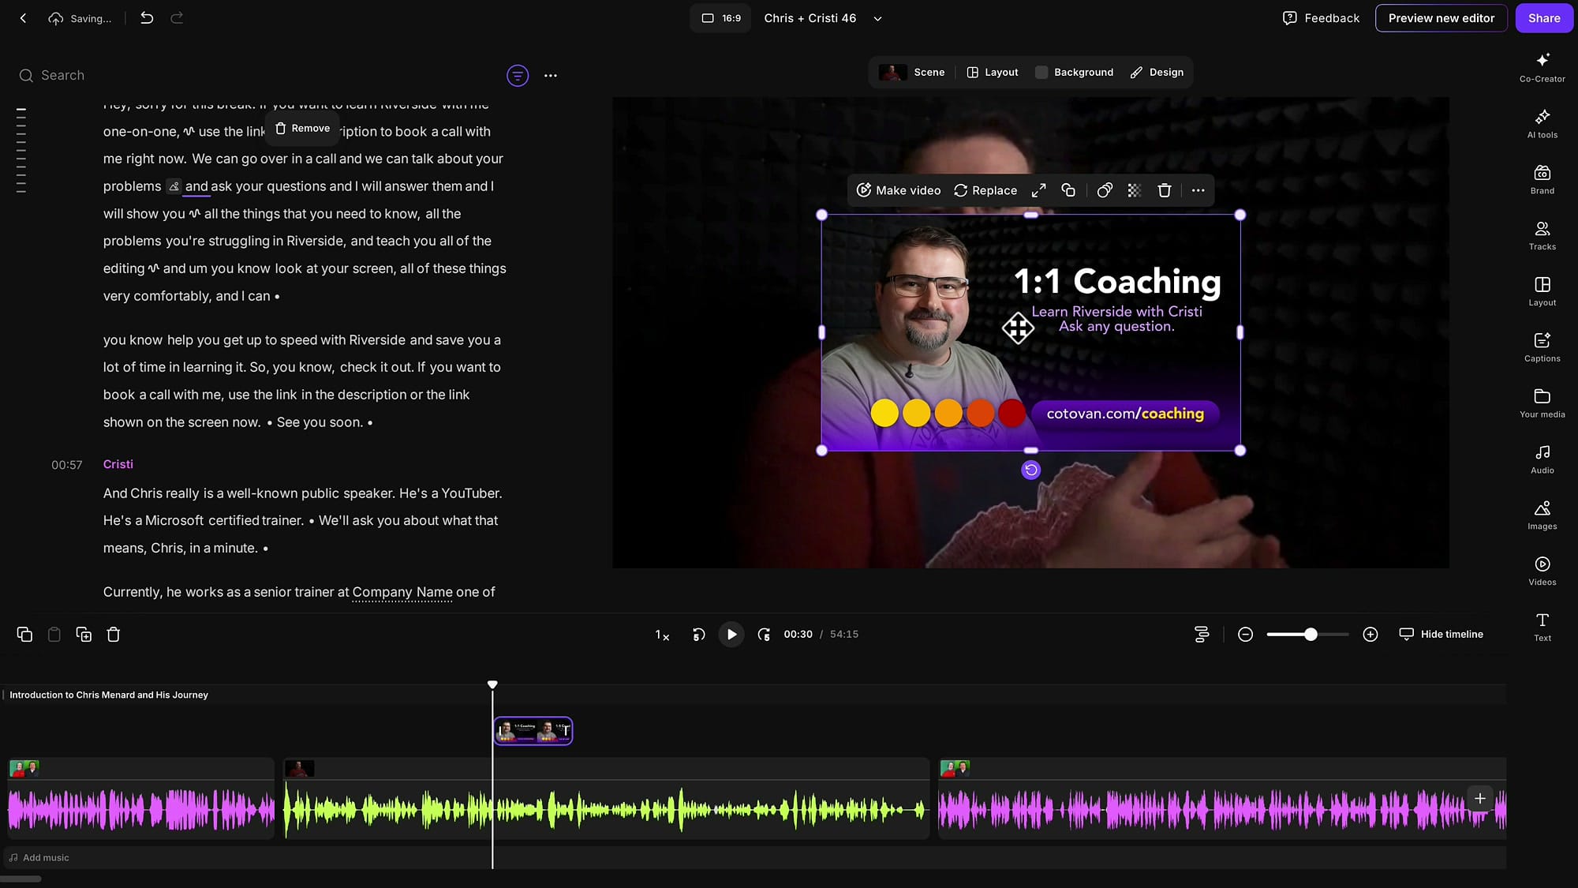Screen dimensions: 1578x888
Task: Click the transparency checkerboard icon
Action: [x=1134, y=190]
